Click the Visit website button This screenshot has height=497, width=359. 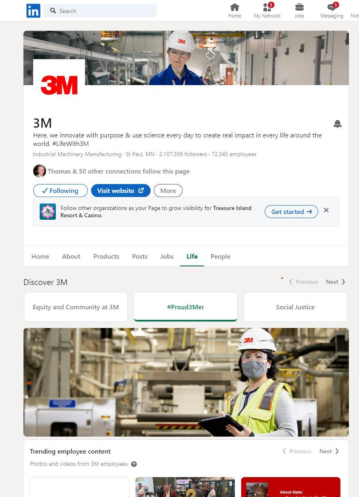pyautogui.click(x=121, y=191)
